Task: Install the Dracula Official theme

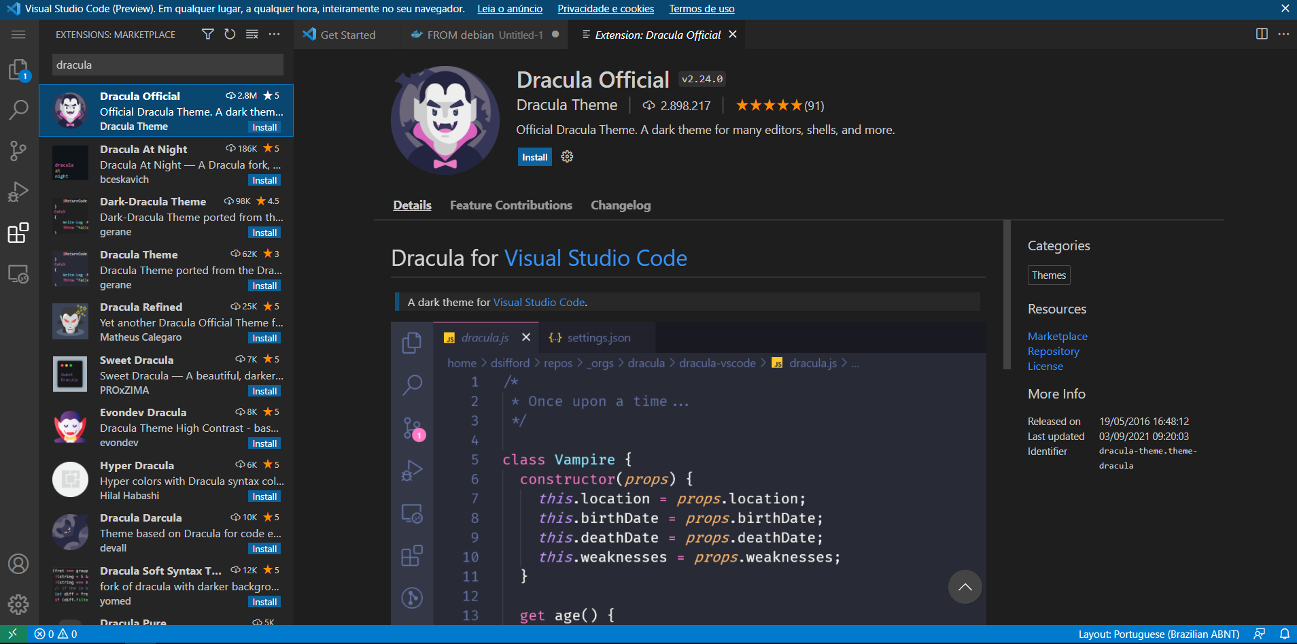Action: 534,156
